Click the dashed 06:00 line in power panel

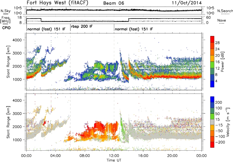(x=70, y=62)
